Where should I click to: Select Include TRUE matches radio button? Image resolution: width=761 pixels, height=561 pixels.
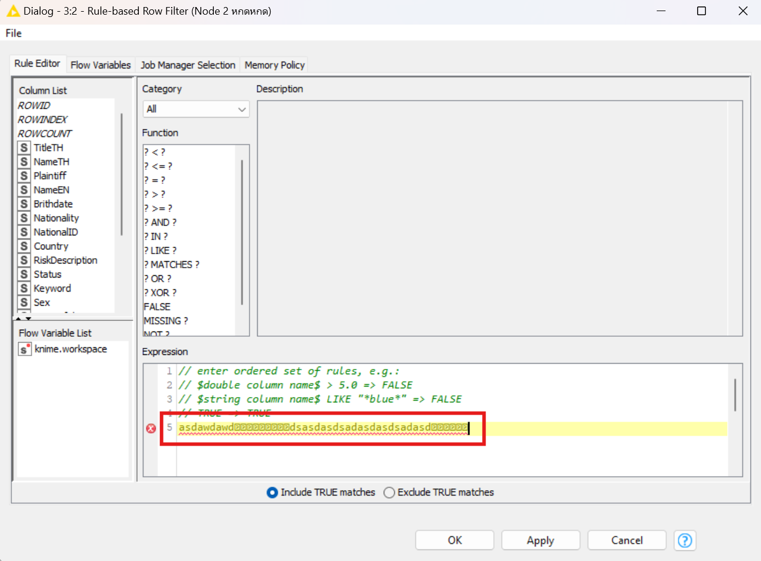click(x=272, y=492)
